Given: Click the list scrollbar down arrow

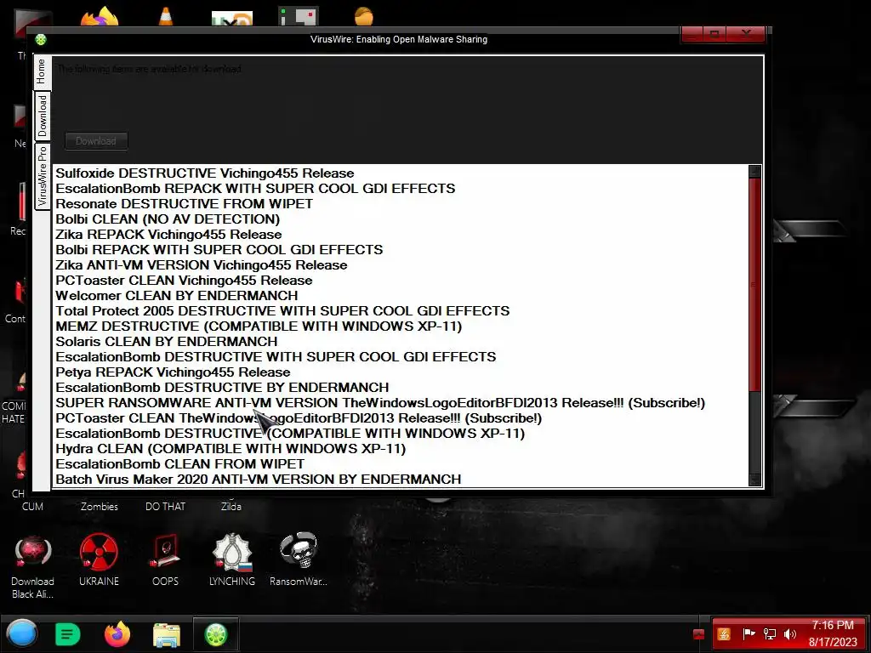Looking at the screenshot, I should point(755,480).
